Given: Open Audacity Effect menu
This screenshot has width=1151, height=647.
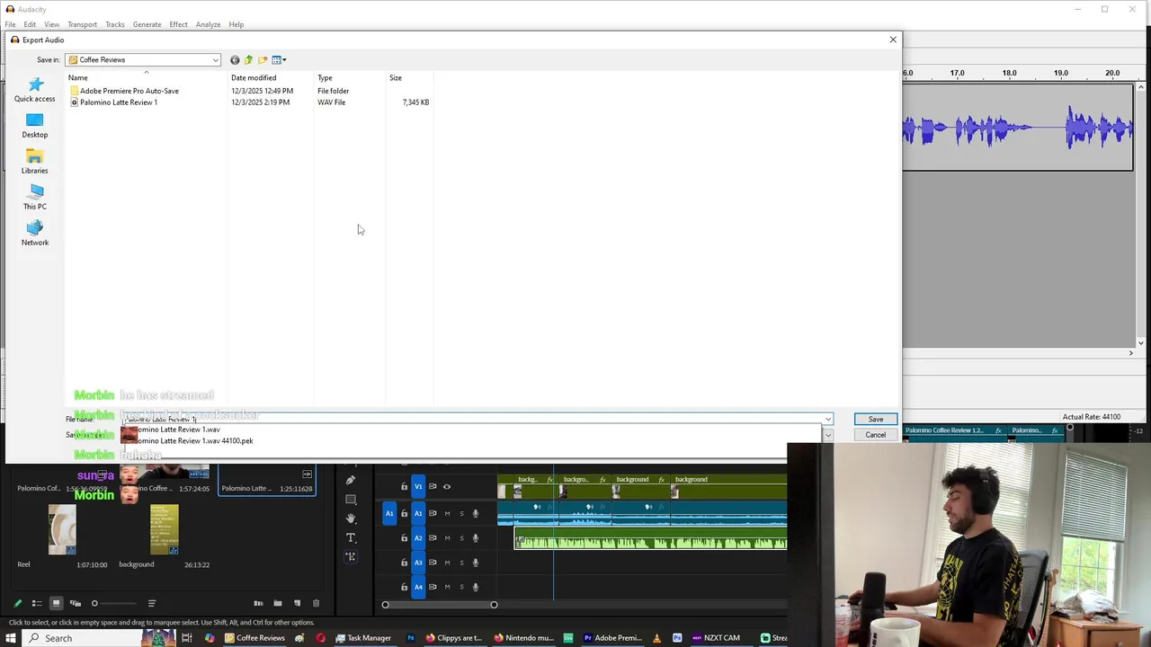Looking at the screenshot, I should [178, 24].
